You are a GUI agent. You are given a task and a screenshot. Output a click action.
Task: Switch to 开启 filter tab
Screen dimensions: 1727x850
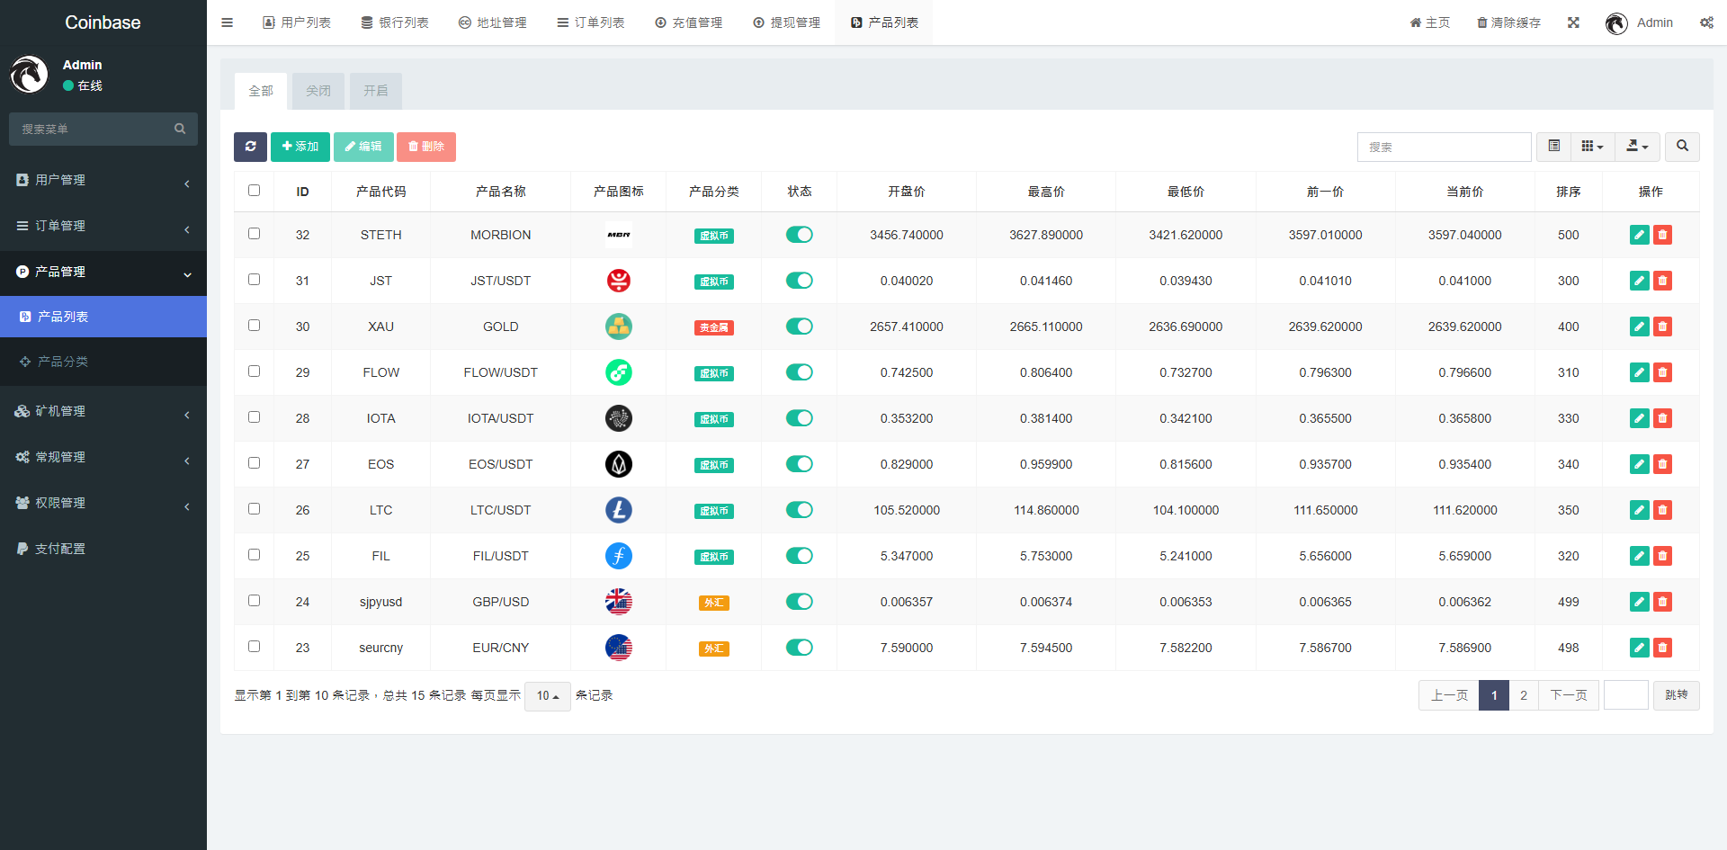point(376,91)
